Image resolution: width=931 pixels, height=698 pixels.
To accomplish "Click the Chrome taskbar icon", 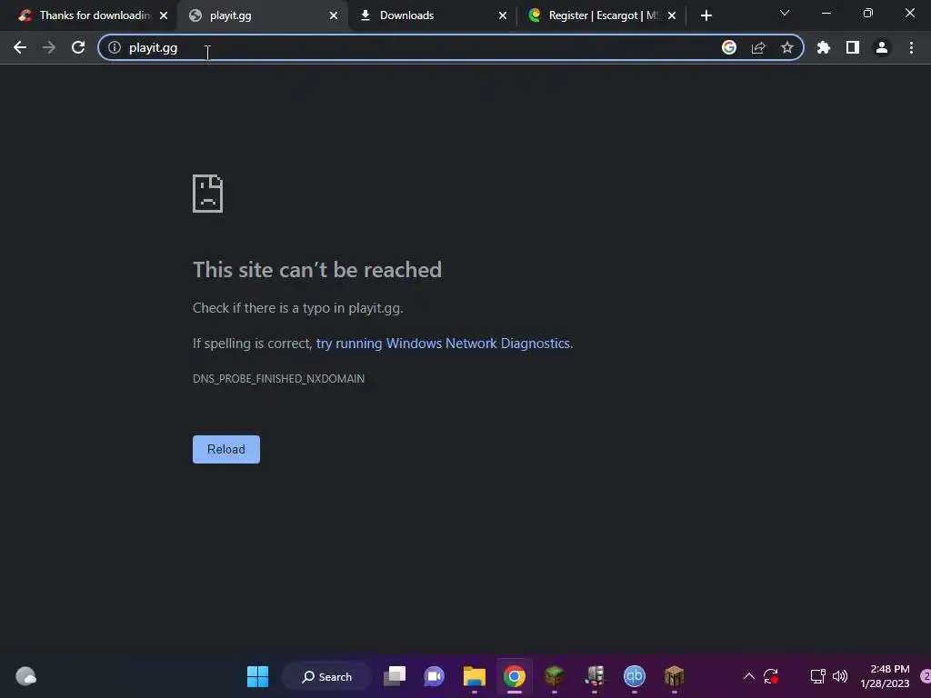I will coord(515,676).
